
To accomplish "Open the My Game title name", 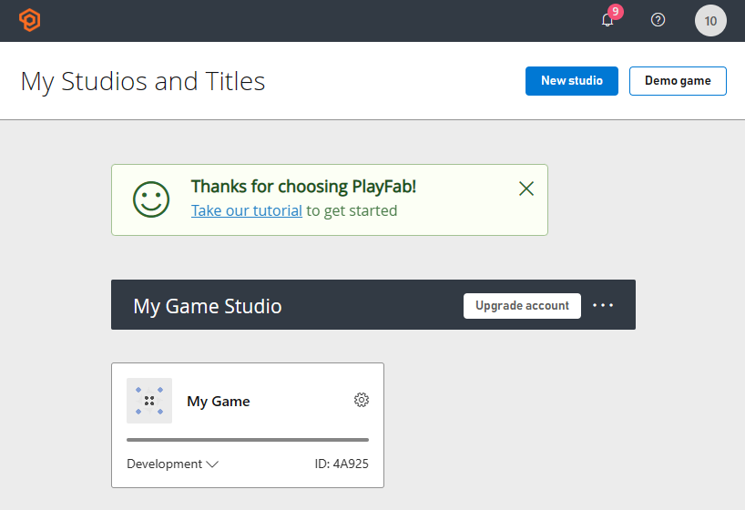I will (x=219, y=401).
